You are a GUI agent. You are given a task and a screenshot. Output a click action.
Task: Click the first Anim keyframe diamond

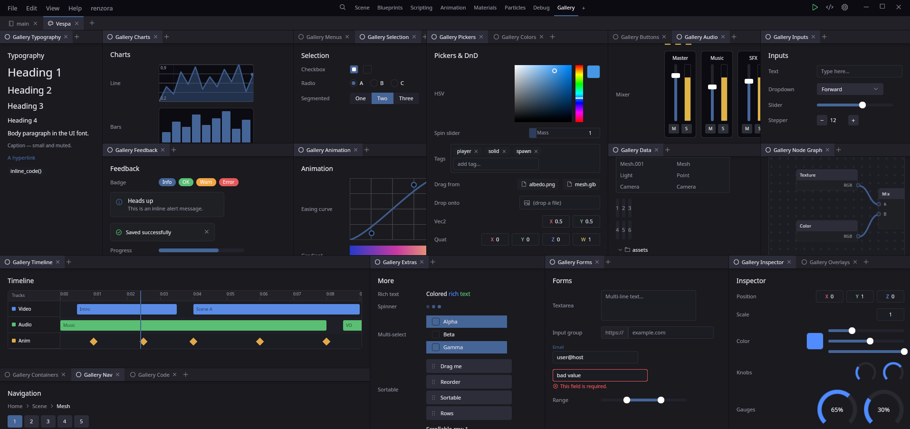tap(94, 342)
